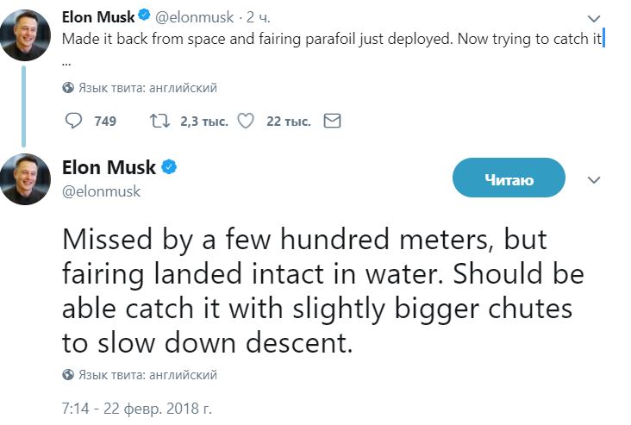The width and height of the screenshot is (631, 425).
Task: Click the large Elon Musk name
Action: point(109,167)
